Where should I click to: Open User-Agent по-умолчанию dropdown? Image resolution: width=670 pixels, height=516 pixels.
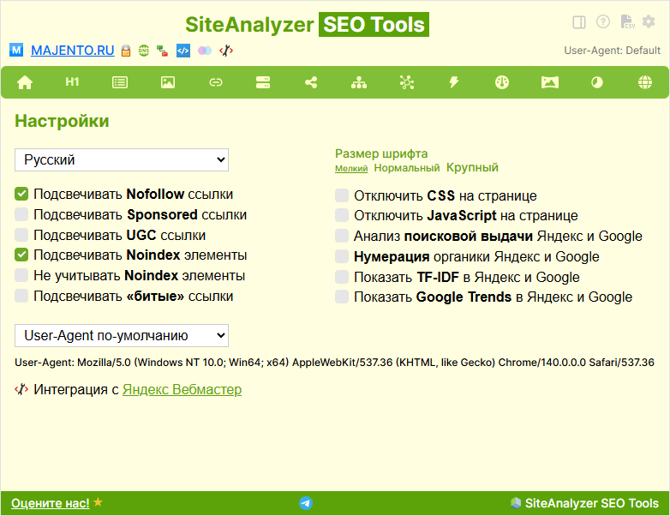pos(122,335)
